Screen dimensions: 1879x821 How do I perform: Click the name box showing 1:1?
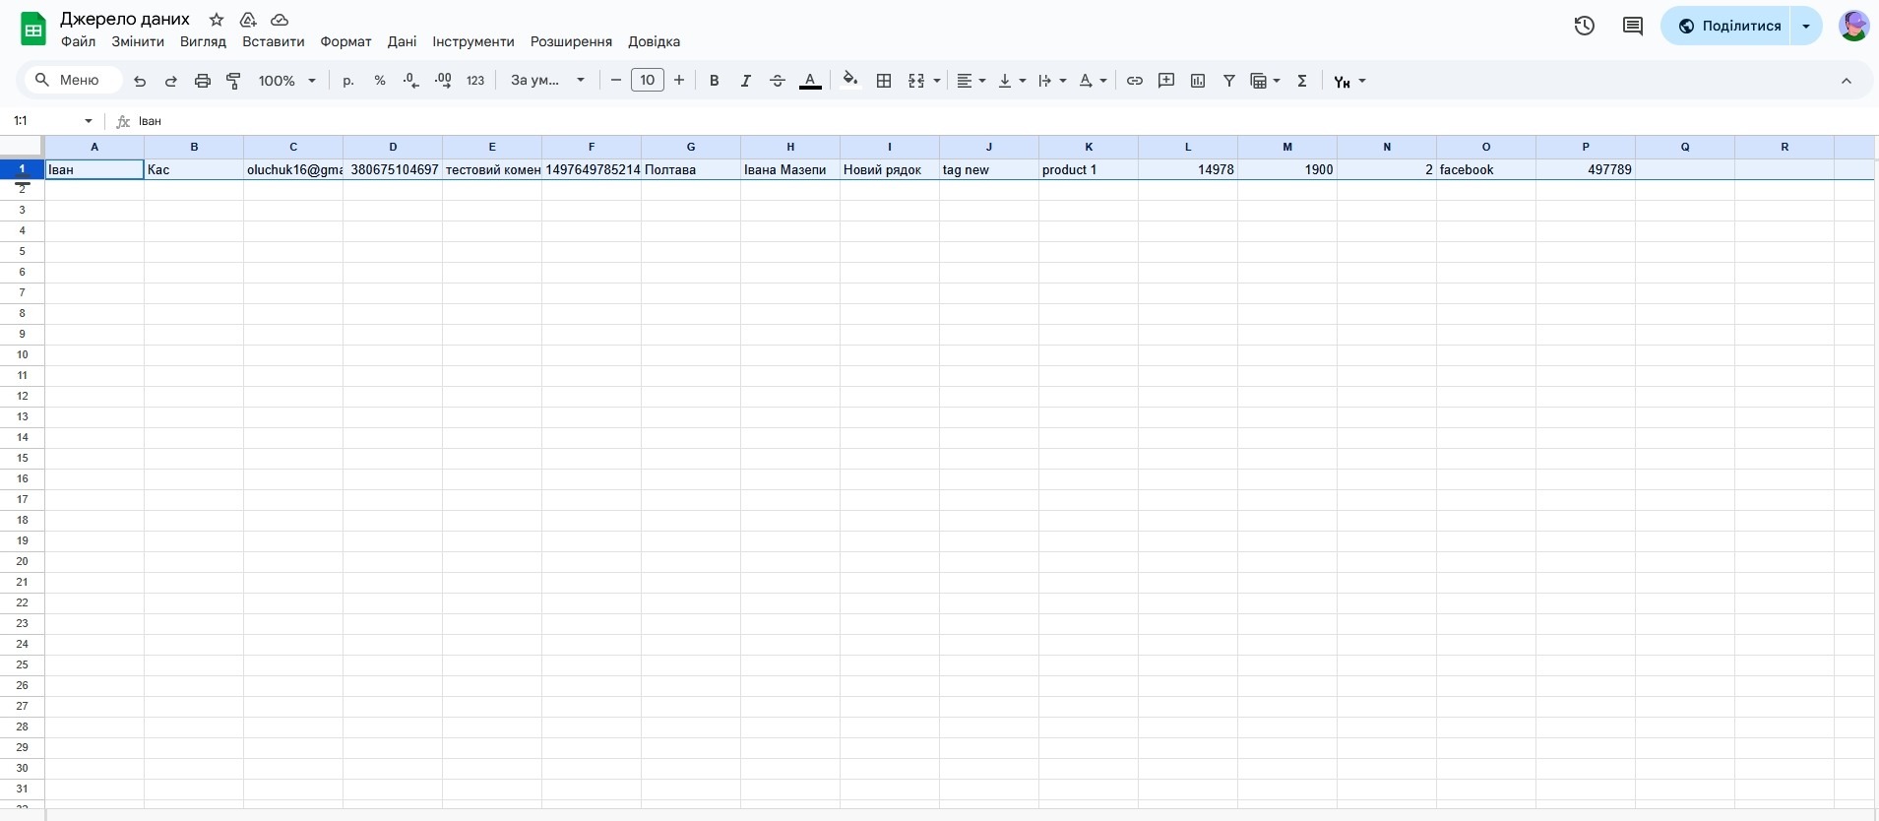[x=52, y=121]
